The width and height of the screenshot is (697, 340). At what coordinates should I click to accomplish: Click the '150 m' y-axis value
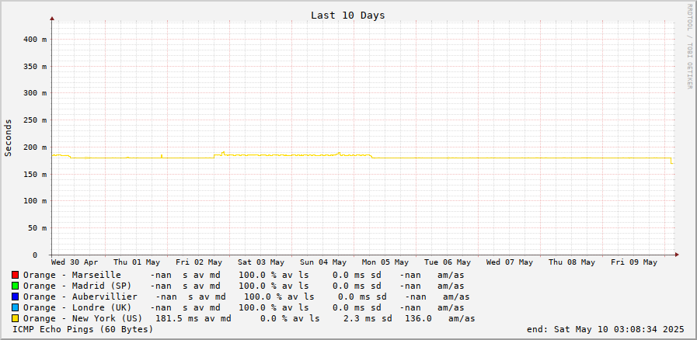35,174
